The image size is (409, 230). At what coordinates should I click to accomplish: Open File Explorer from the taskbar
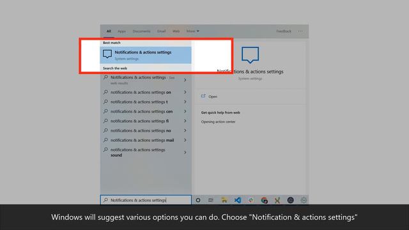pyautogui.click(x=224, y=200)
